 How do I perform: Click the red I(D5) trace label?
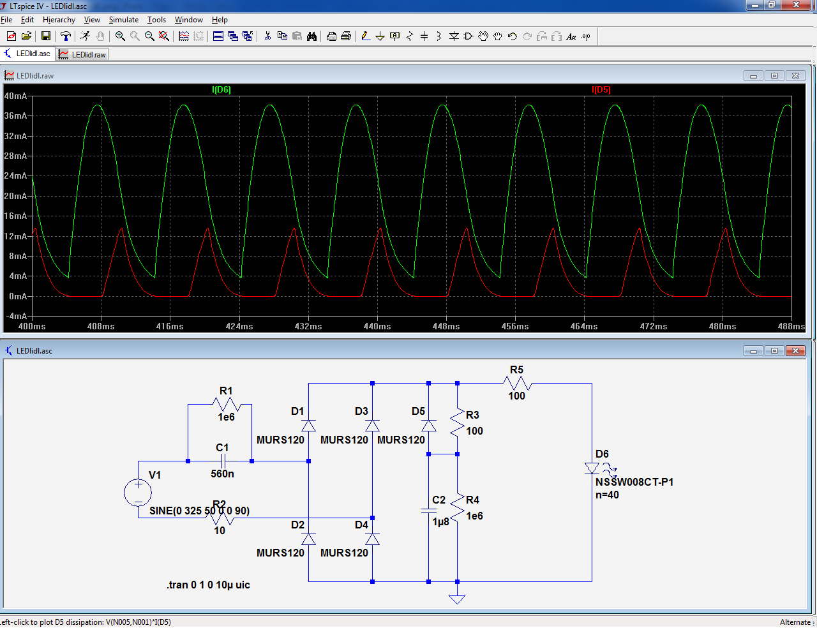601,90
